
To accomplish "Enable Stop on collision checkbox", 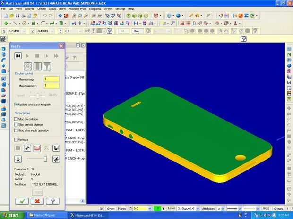I will click(16, 119).
